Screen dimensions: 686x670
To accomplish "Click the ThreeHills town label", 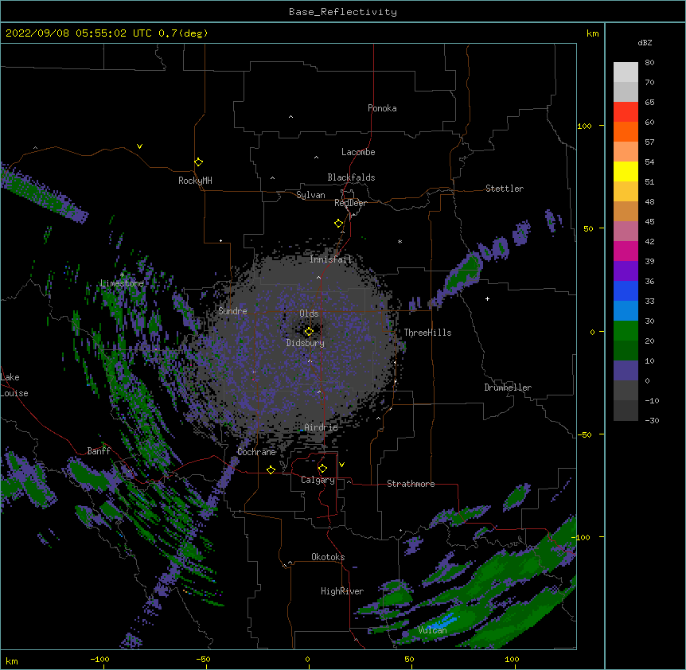I will click(x=427, y=333).
